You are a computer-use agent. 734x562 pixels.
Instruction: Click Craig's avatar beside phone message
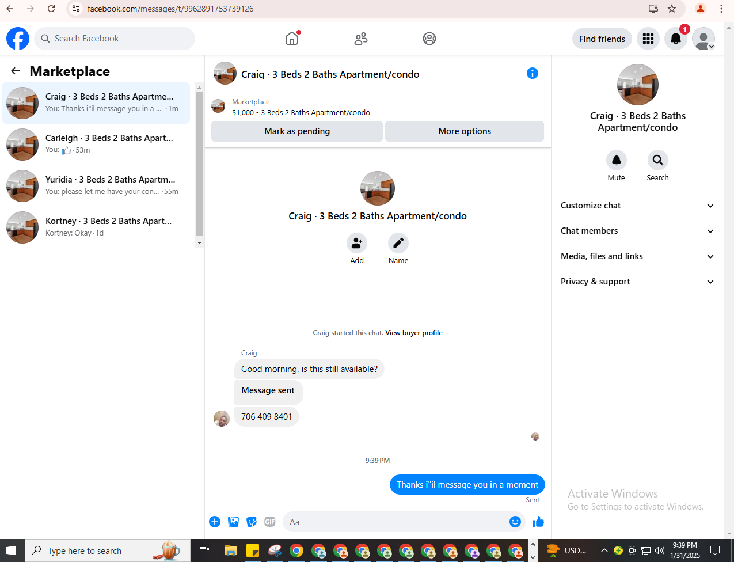point(222,419)
